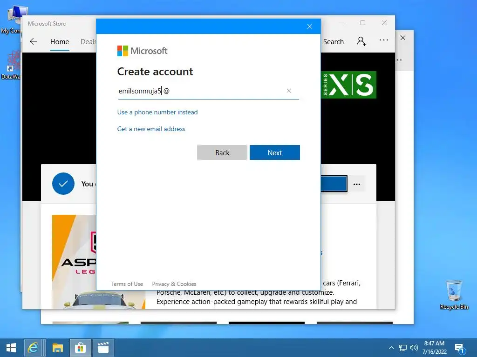Open the clock showing 8:47 AM
Image resolution: width=477 pixels, height=357 pixels.
pyautogui.click(x=435, y=348)
